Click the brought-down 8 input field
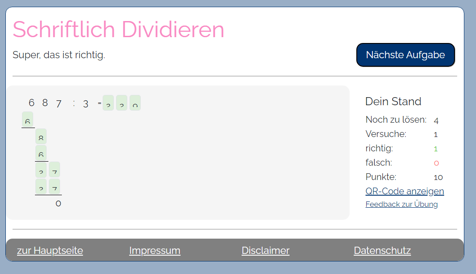This screenshot has width=476, height=274. [41, 137]
